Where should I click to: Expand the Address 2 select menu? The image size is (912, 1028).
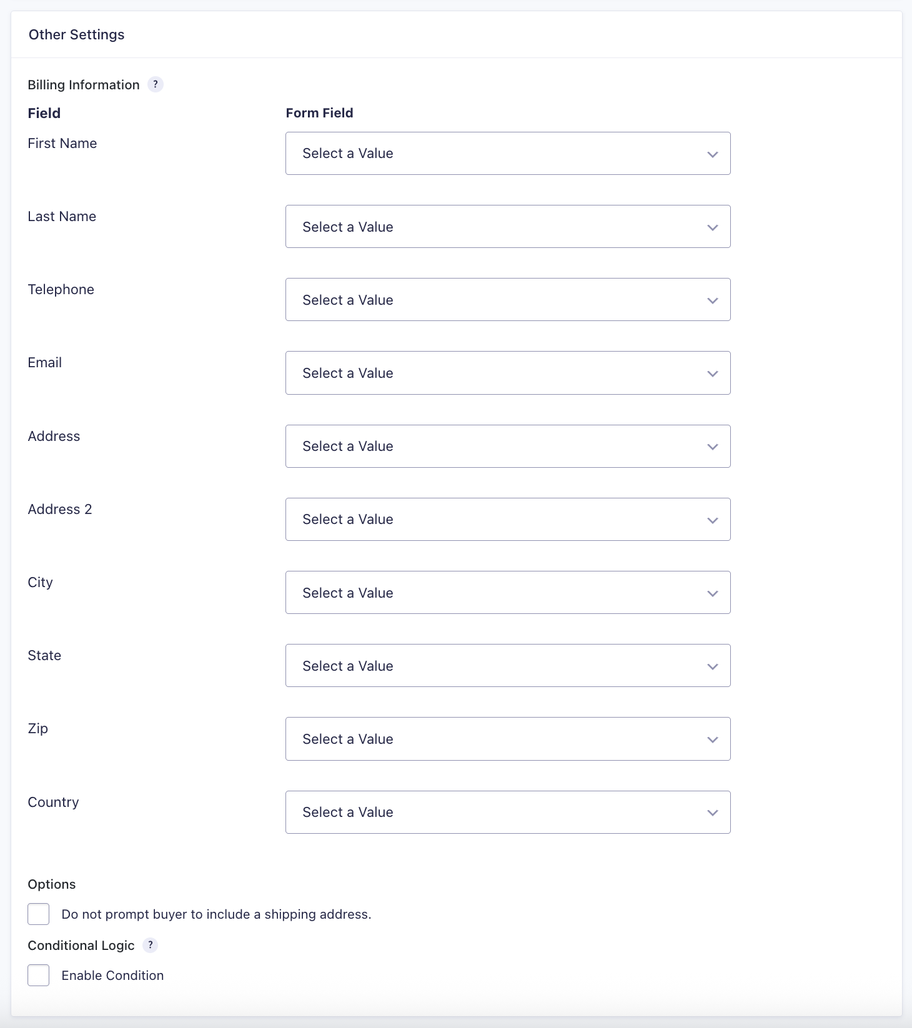pyautogui.click(x=507, y=519)
